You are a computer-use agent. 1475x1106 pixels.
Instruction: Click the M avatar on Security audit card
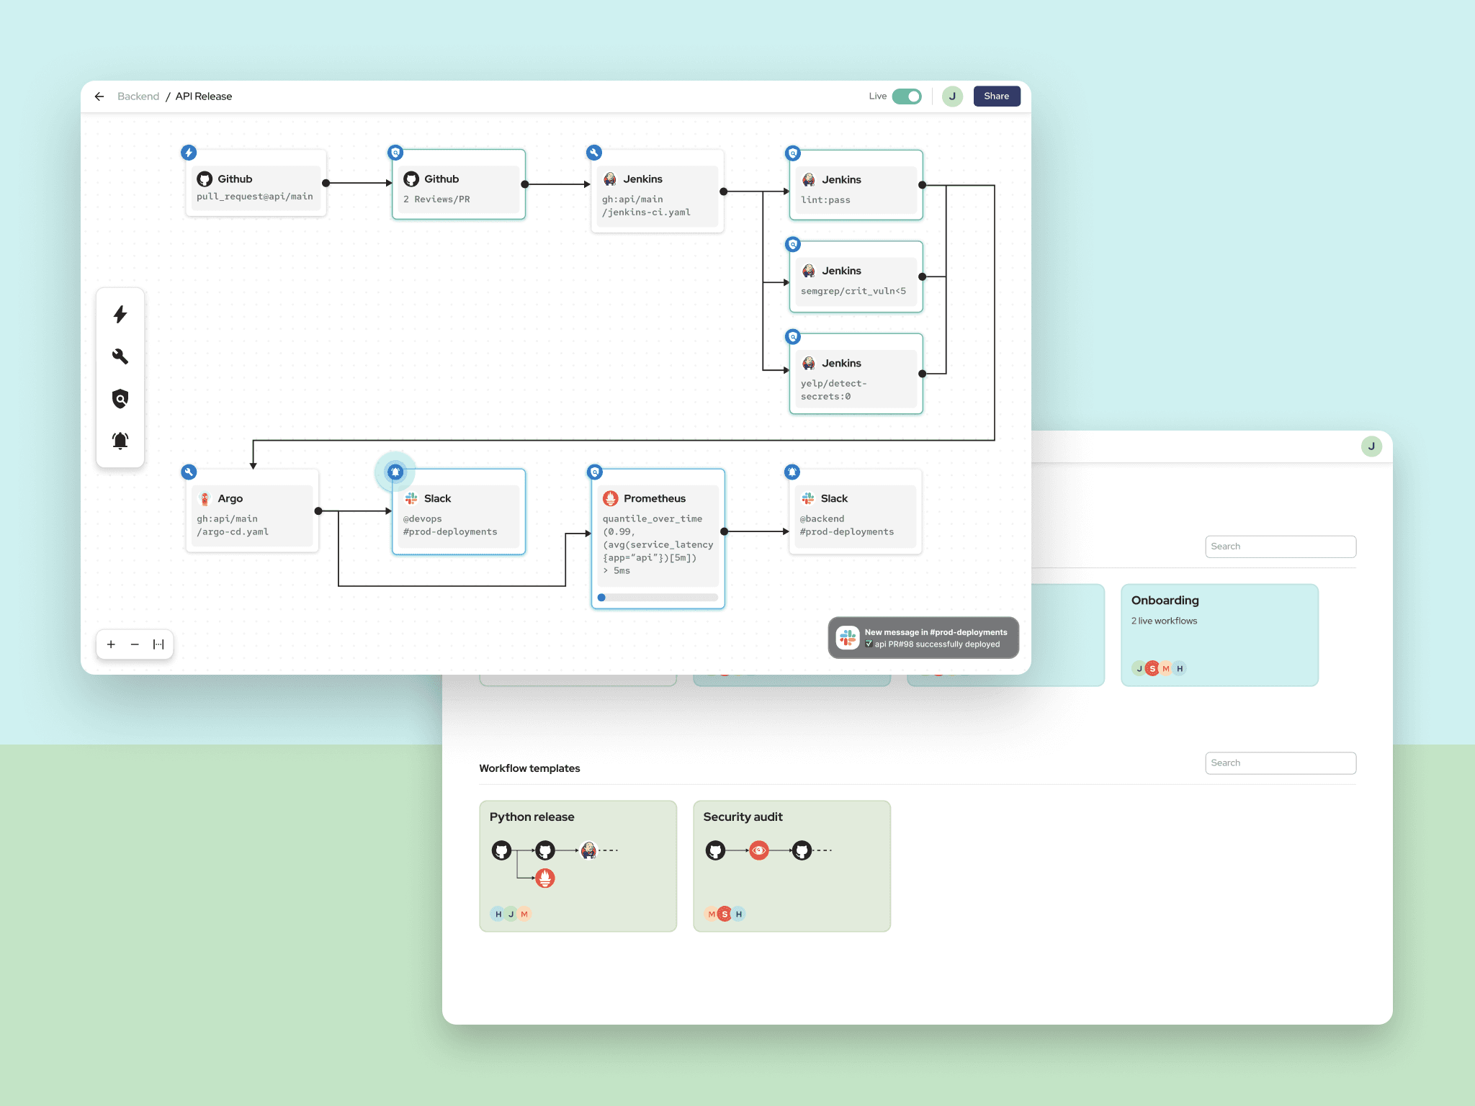(712, 914)
